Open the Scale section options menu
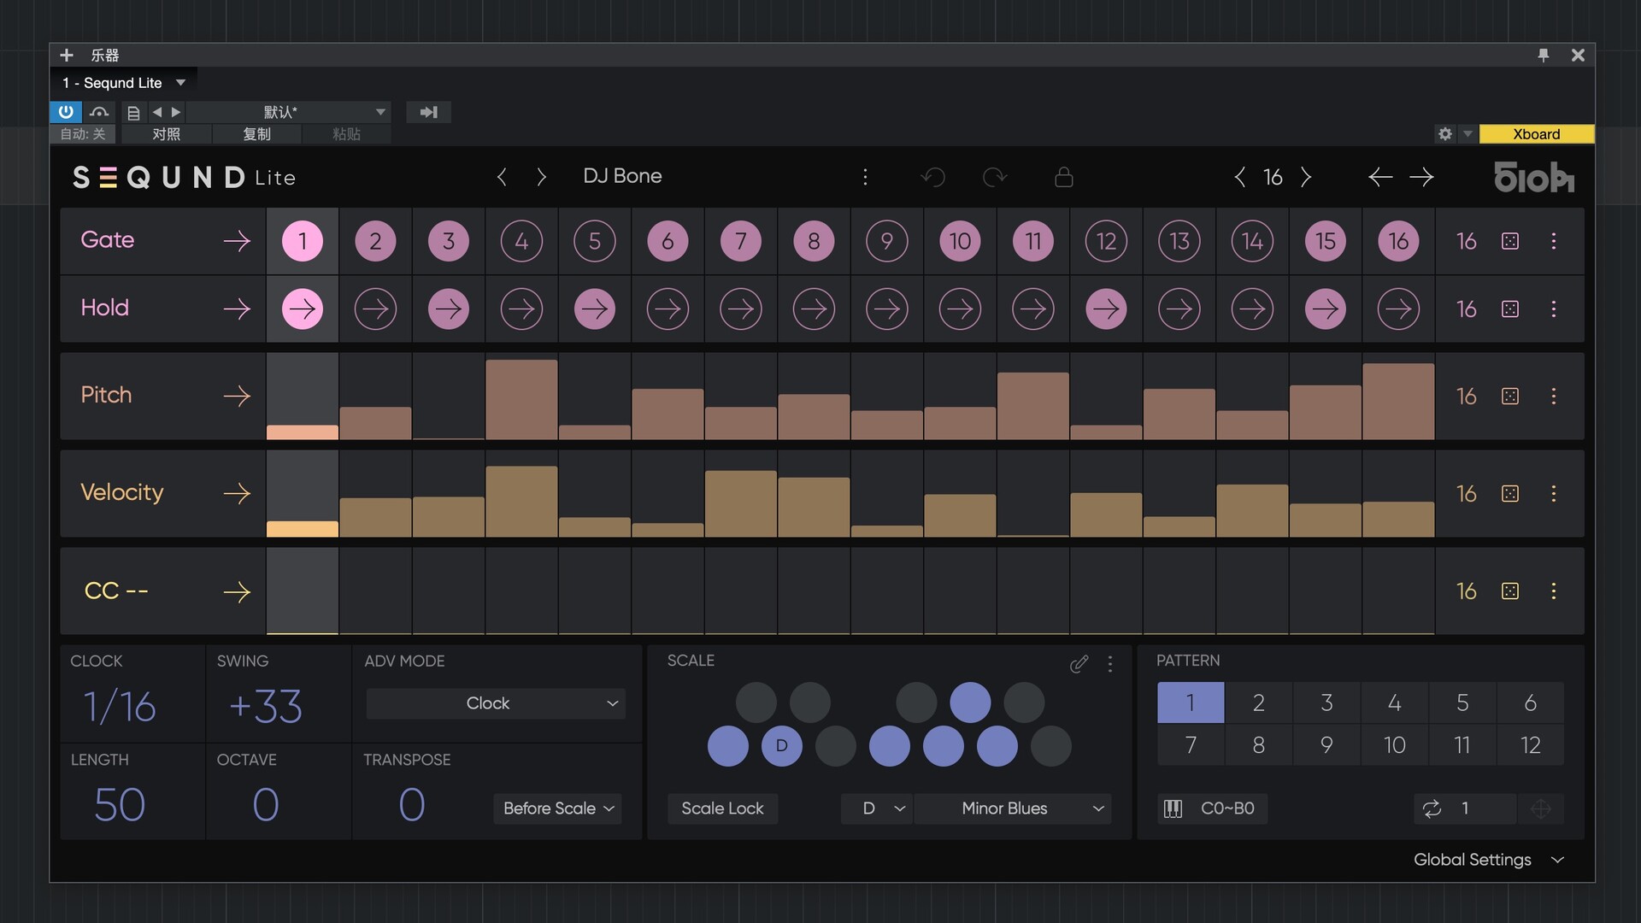This screenshot has width=1641, height=923. coord(1110,664)
